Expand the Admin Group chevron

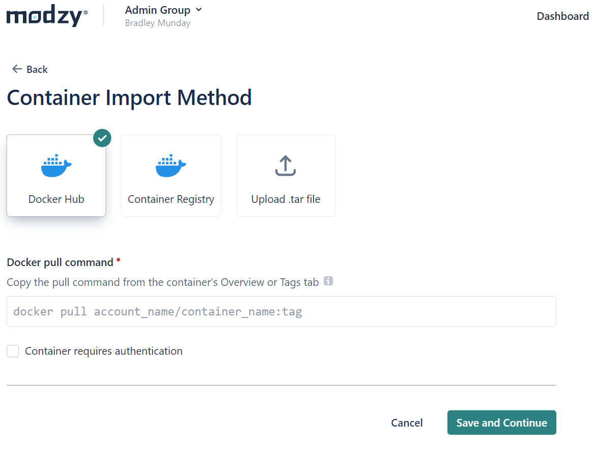point(199,10)
